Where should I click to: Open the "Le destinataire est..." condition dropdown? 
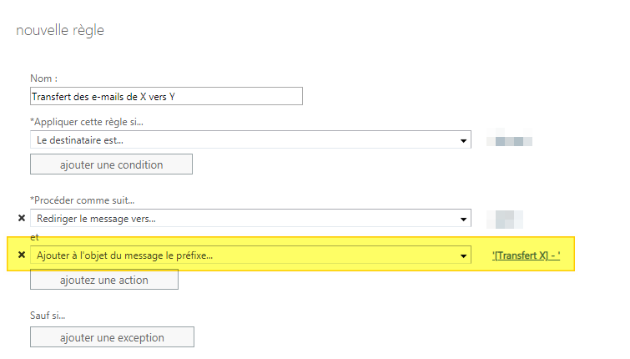[250, 140]
